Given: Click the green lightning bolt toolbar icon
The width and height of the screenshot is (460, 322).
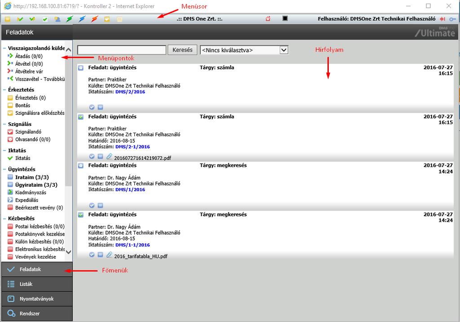Looking at the screenshot, I should (70, 19).
